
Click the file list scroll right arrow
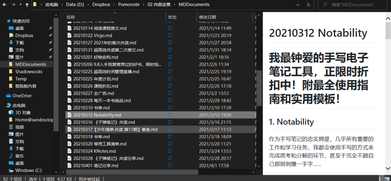click(x=254, y=172)
